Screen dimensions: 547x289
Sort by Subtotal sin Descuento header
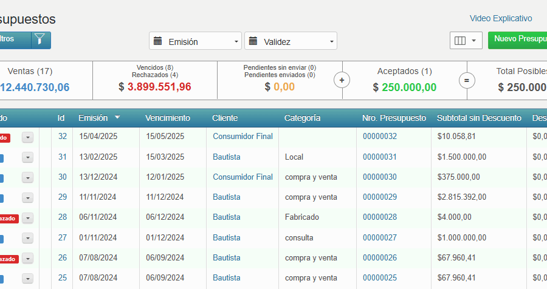click(479, 118)
